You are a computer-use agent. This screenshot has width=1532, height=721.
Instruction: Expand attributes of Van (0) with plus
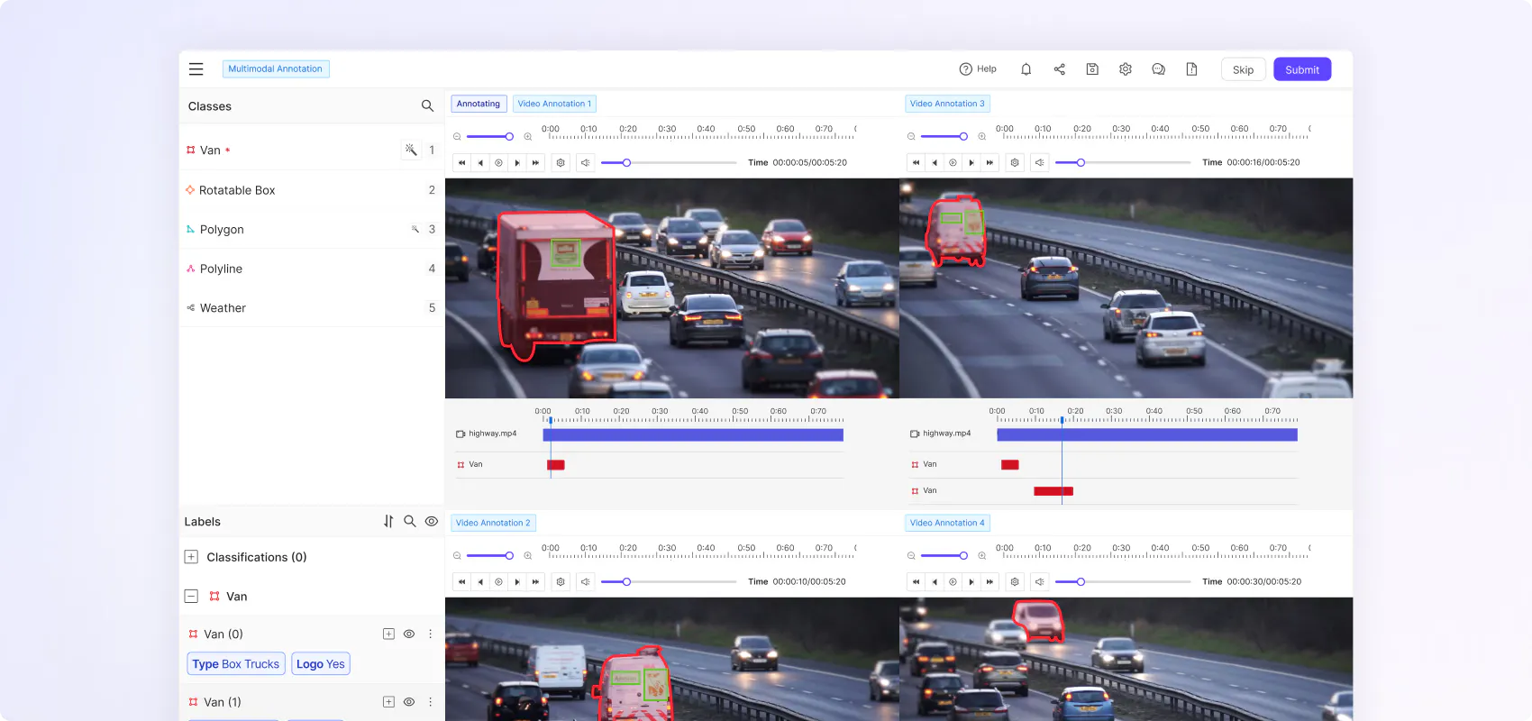pyautogui.click(x=388, y=634)
